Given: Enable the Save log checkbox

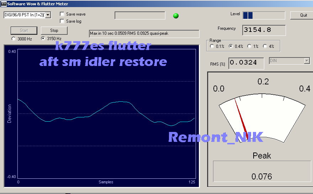Looking at the screenshot, I should click(x=62, y=21).
